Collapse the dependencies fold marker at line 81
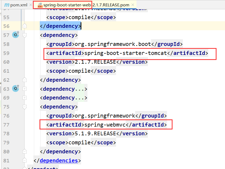225x169 pixels. click(x=25, y=160)
